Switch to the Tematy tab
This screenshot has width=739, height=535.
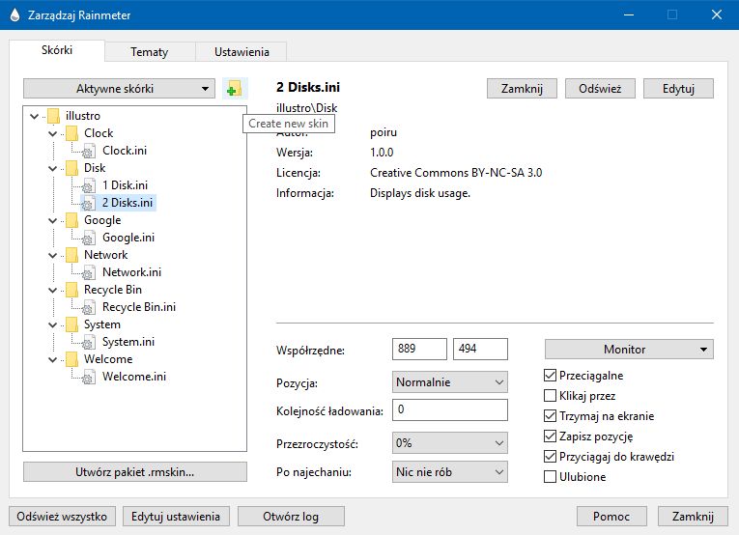150,52
